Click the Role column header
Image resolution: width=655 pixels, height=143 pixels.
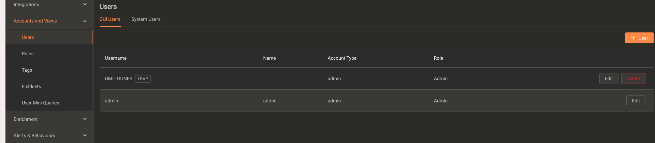[438, 58]
